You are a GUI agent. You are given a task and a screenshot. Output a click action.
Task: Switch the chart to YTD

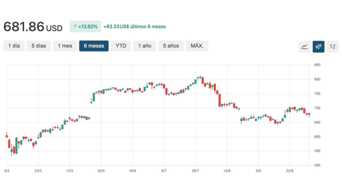[121, 46]
